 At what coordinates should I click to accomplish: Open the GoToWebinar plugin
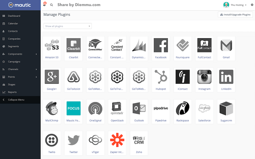pos(139,80)
